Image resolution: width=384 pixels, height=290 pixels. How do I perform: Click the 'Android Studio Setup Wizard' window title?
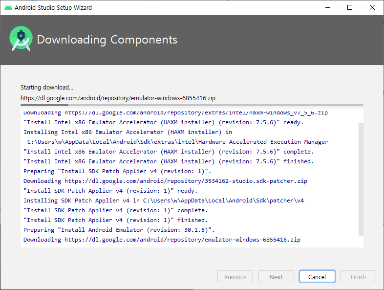(53, 8)
